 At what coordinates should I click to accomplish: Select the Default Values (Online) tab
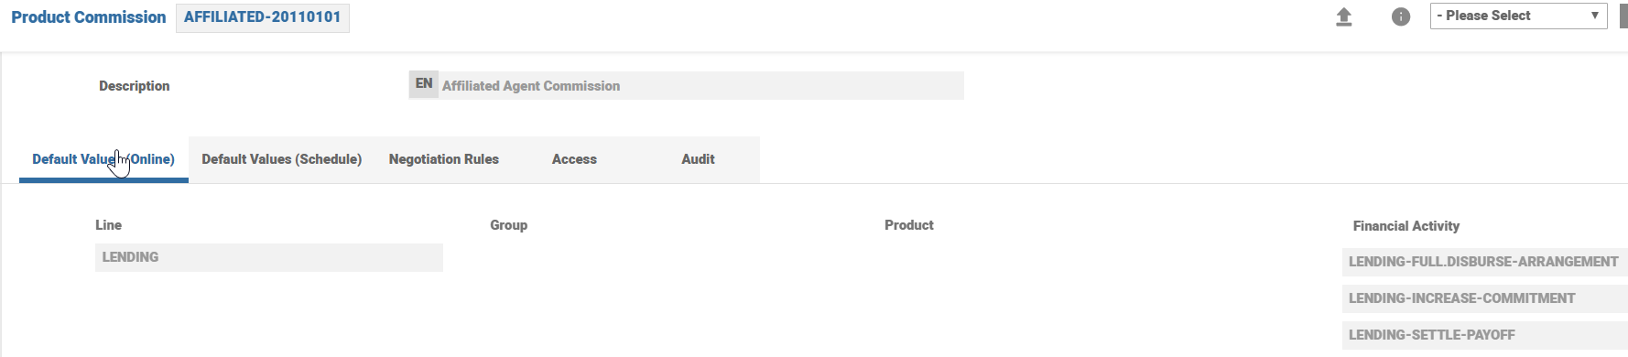(103, 159)
